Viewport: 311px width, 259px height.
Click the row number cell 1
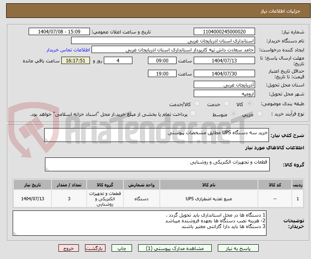pos(298,199)
